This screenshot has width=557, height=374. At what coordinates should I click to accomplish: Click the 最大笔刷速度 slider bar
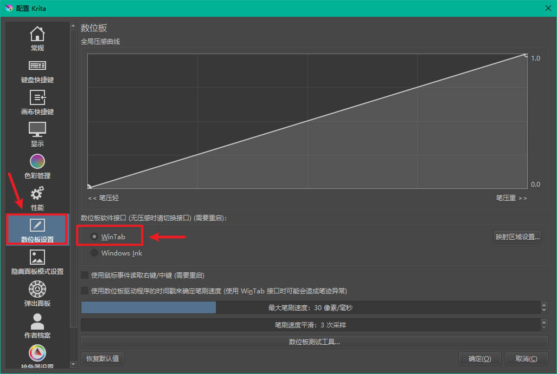pyautogui.click(x=310, y=307)
